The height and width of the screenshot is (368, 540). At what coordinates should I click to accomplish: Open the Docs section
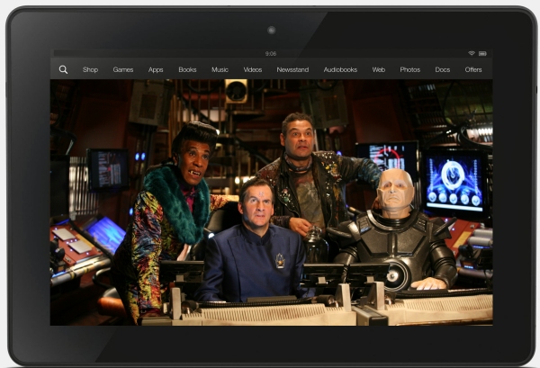tap(442, 69)
